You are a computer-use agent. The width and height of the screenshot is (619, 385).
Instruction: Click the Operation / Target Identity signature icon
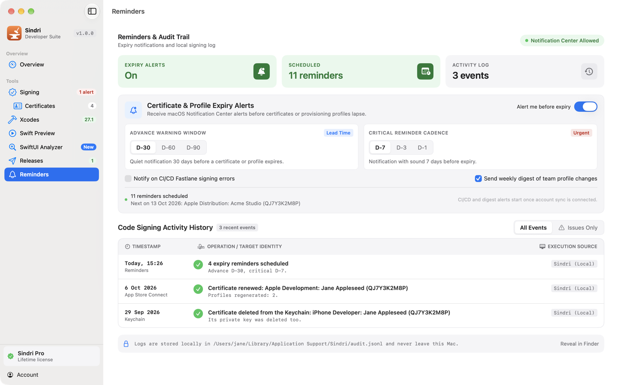pos(201,247)
